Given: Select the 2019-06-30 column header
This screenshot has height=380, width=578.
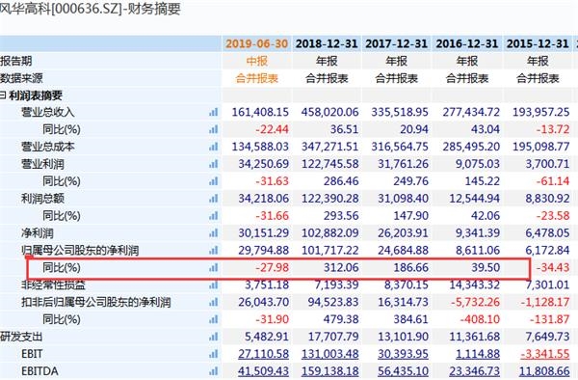Looking at the screenshot, I should coord(256,43).
